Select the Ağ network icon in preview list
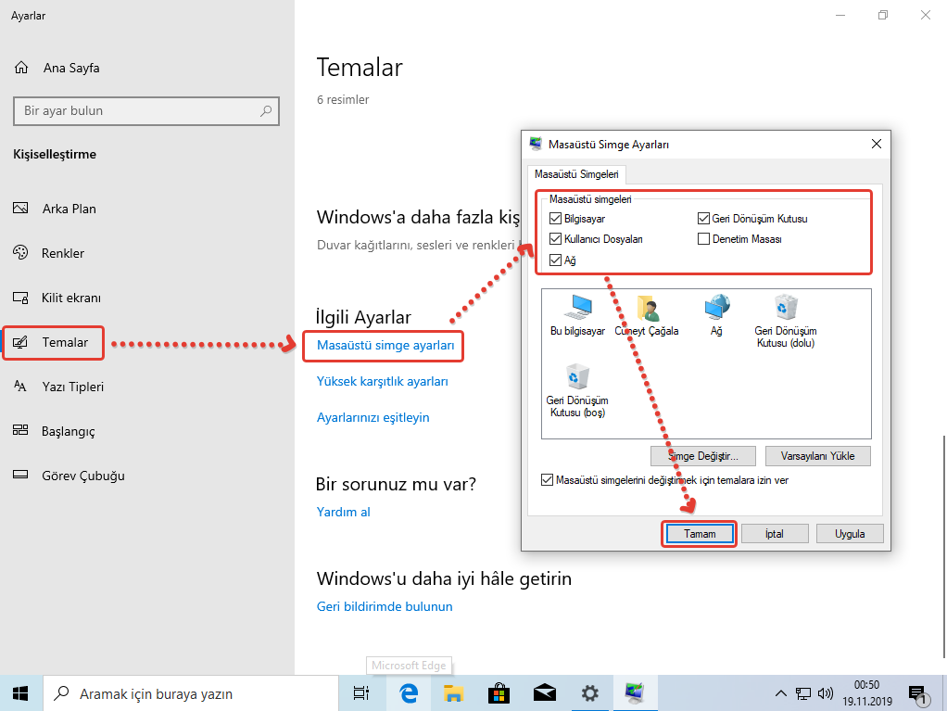 (x=717, y=313)
